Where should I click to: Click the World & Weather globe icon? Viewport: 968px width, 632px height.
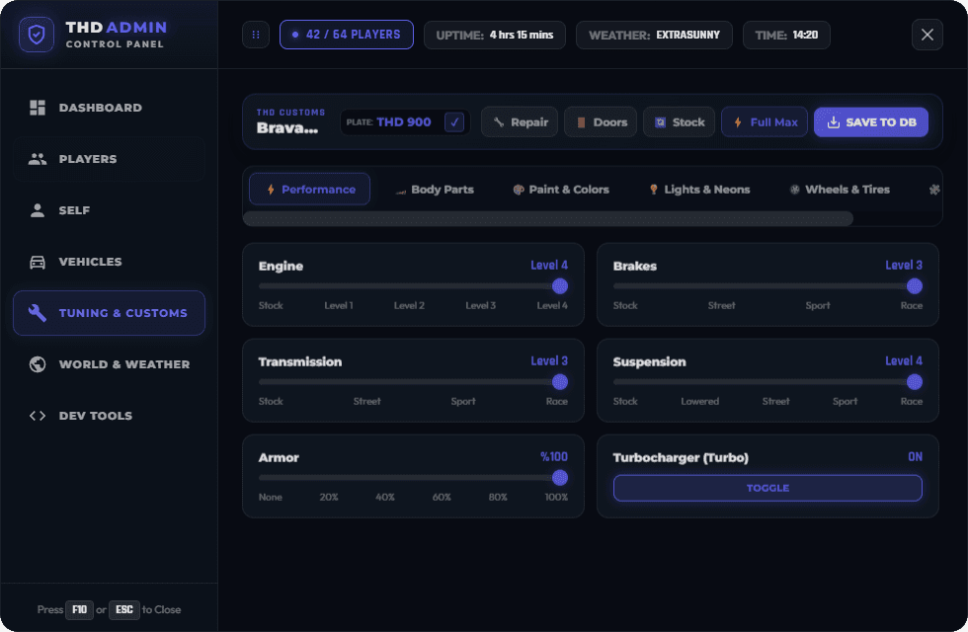coord(38,364)
